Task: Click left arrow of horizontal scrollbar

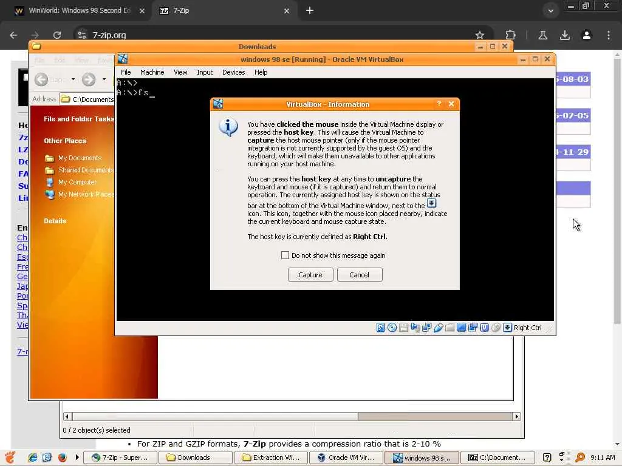Action: pos(67,416)
